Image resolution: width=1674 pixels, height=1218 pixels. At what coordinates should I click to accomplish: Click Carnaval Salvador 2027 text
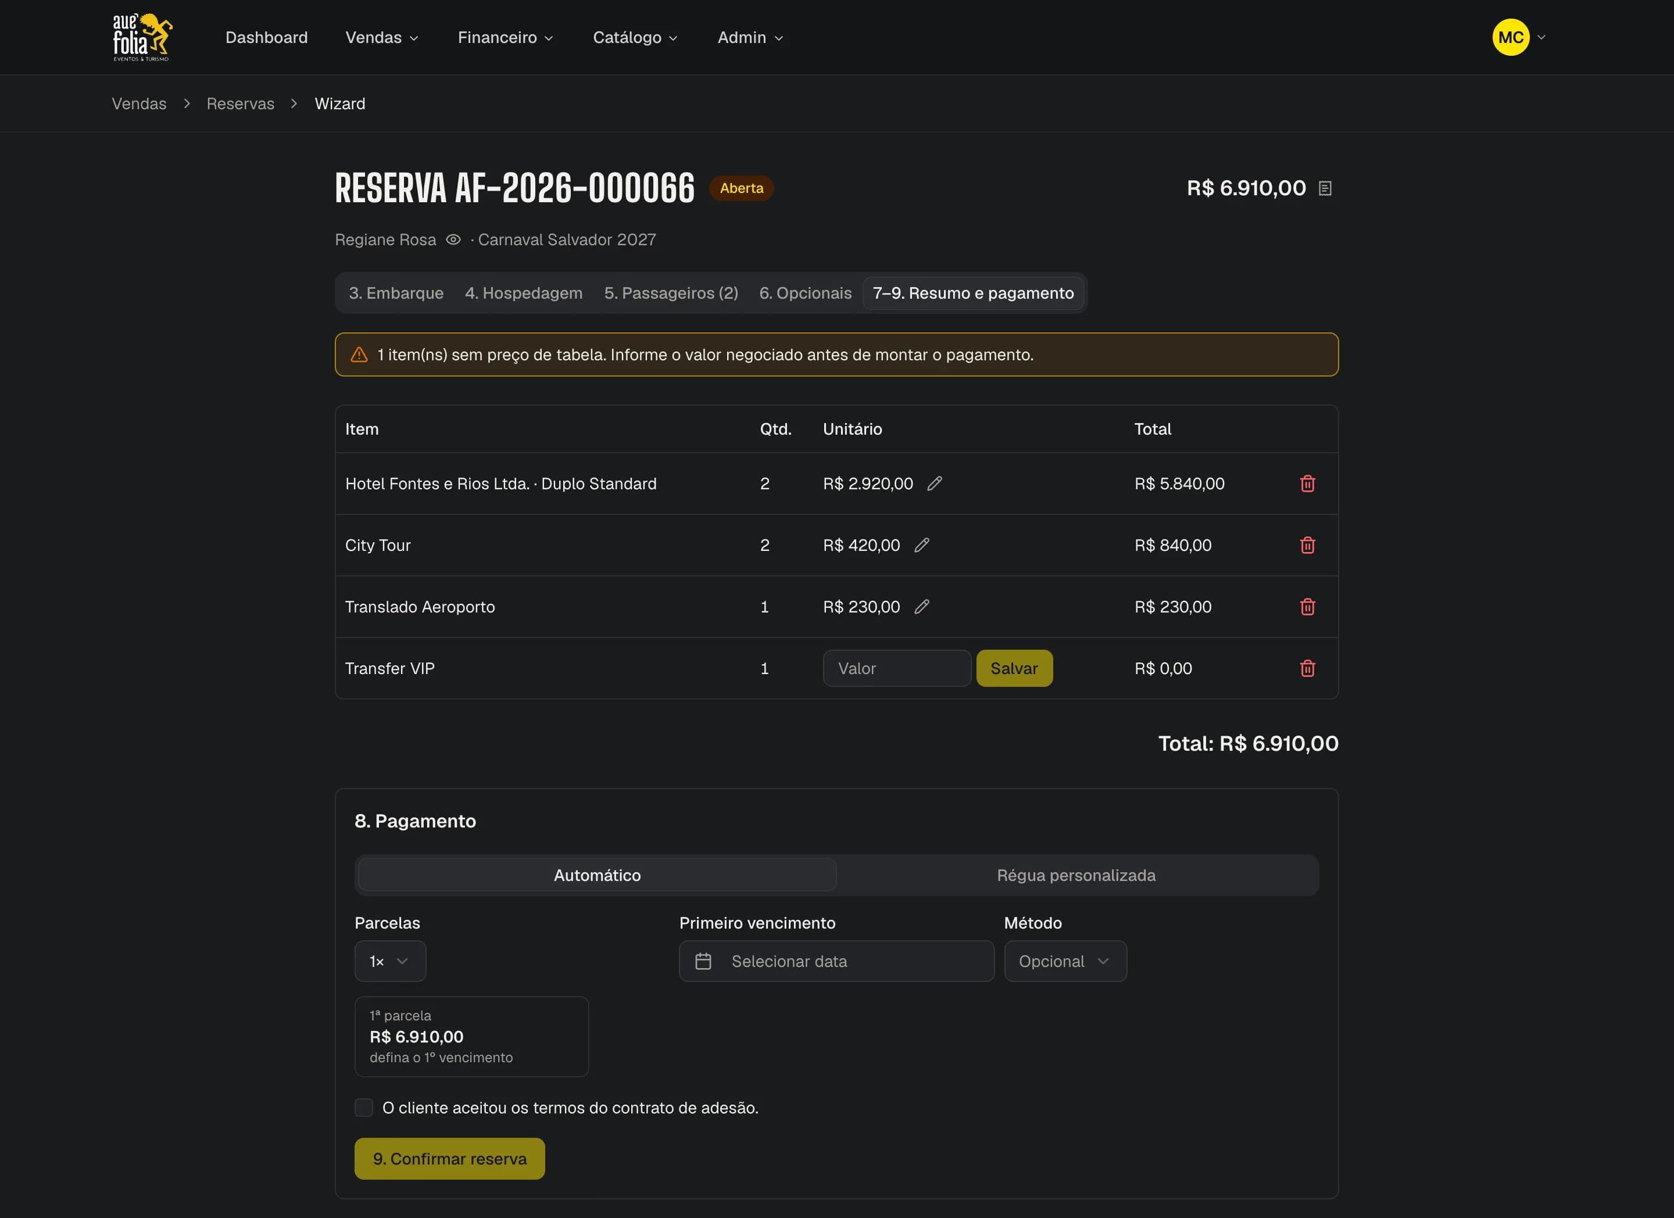pyautogui.click(x=567, y=240)
